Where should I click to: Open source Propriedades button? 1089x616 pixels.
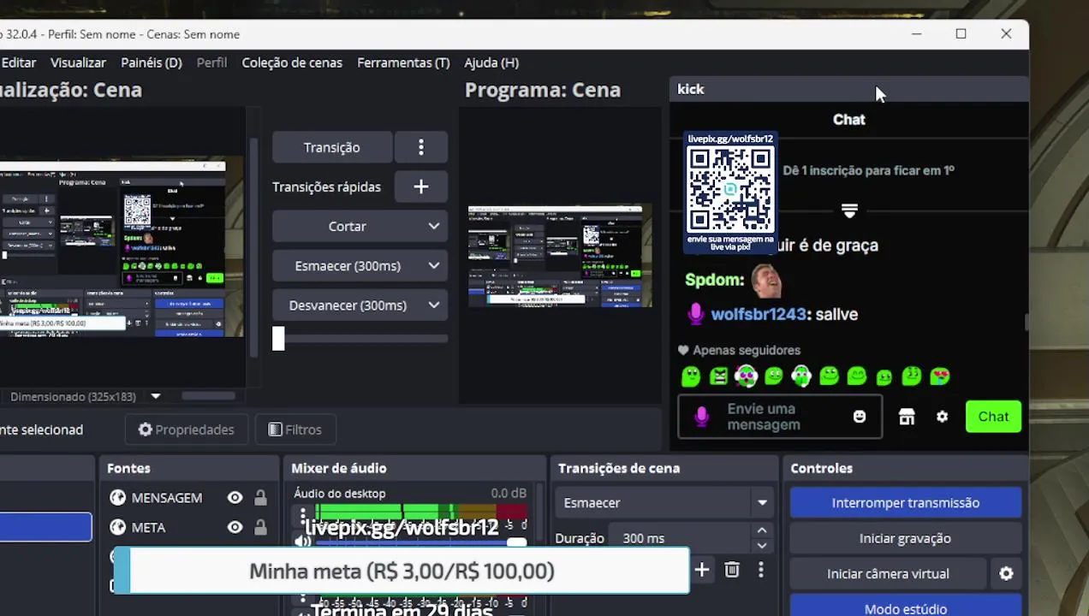(186, 429)
